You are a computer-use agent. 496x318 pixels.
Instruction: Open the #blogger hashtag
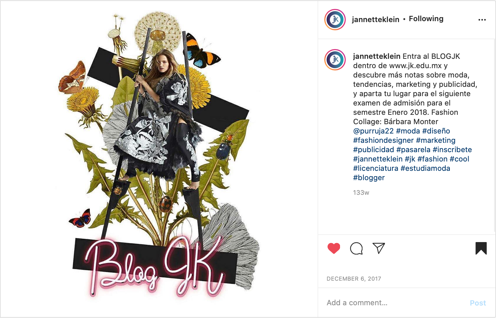pos(369,178)
